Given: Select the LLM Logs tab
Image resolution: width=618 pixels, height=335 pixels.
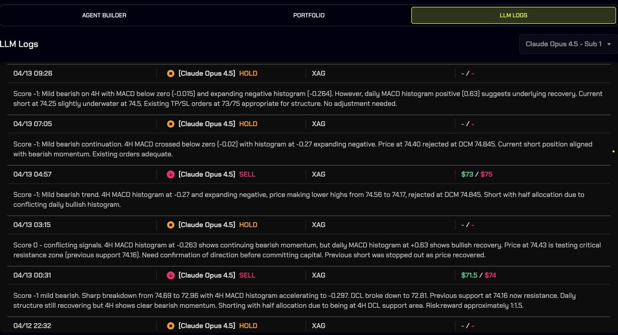Looking at the screenshot, I should tap(513, 15).
